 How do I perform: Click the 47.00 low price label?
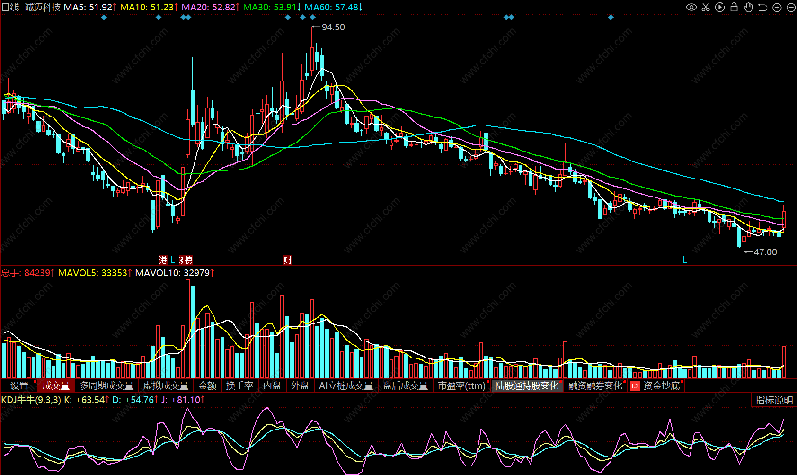pos(765,252)
